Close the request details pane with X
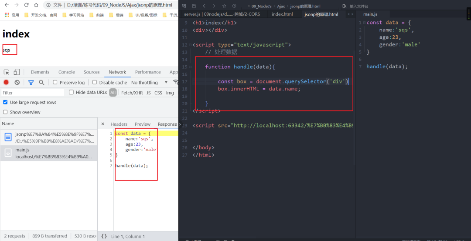This screenshot has height=241, width=471. (103, 124)
